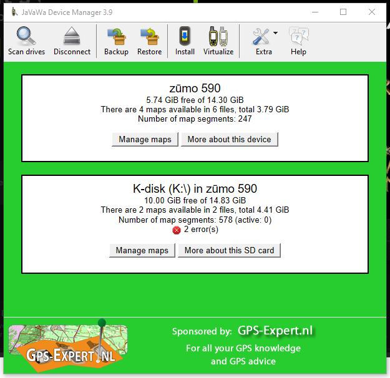Viewport: 390px width, 378px height.
Task: Open the Backup tool
Action: point(116,41)
